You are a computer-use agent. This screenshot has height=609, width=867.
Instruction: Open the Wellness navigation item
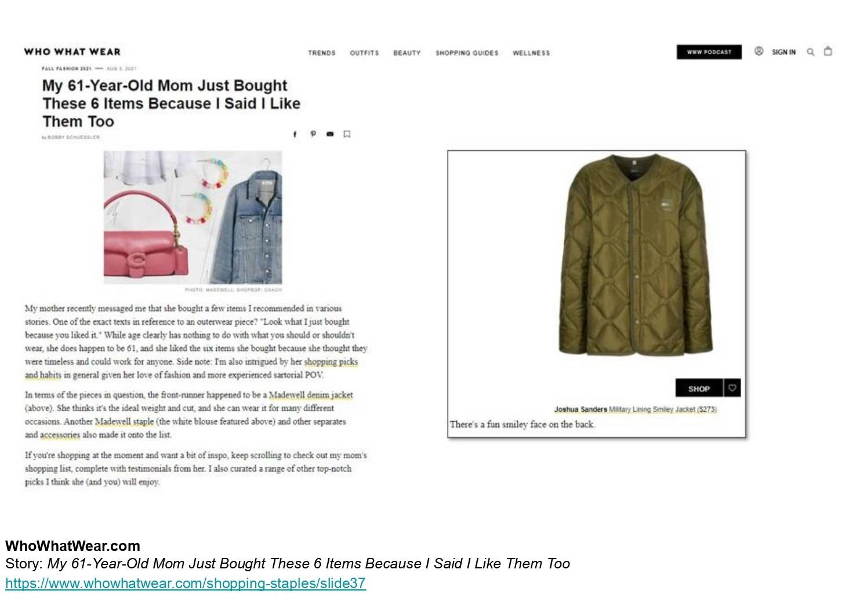point(531,53)
